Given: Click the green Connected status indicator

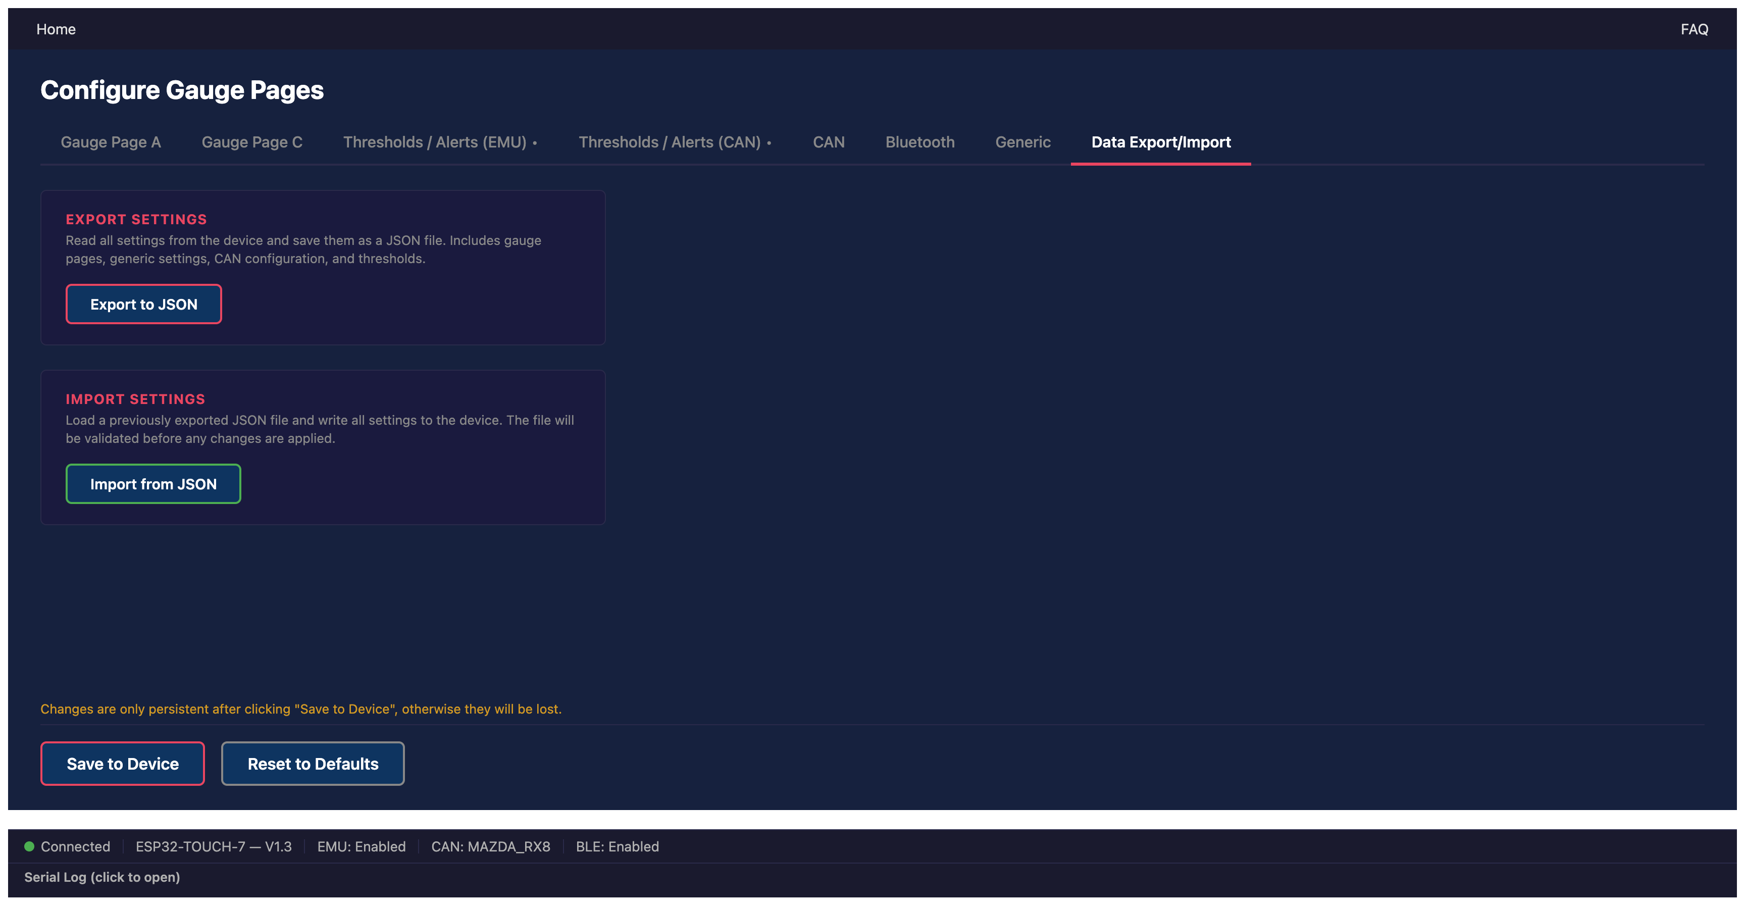Looking at the screenshot, I should (x=29, y=846).
